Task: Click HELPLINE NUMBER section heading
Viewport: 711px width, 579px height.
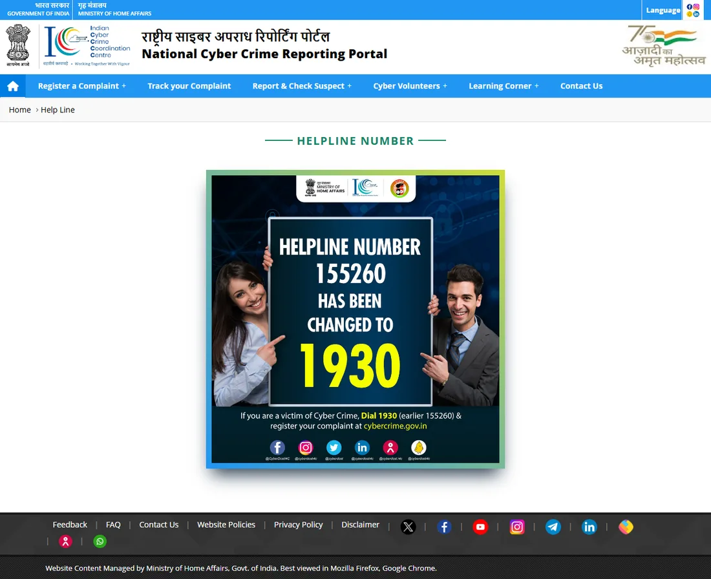Action: (x=355, y=141)
